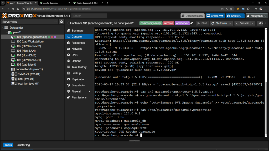This screenshot has width=269, height=151.
Task: Switch to the Cluster log tab
Action: (23, 145)
